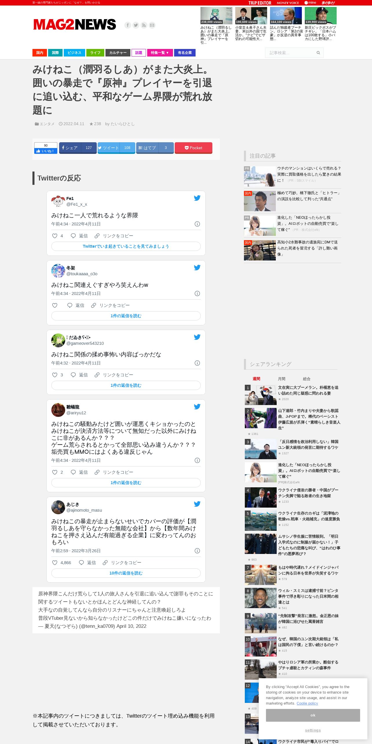Open the info icon on the あじき tweet

pos(197,551)
